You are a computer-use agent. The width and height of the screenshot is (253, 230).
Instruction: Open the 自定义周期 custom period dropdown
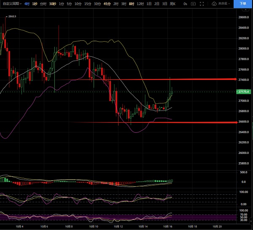click(x=11, y=3)
